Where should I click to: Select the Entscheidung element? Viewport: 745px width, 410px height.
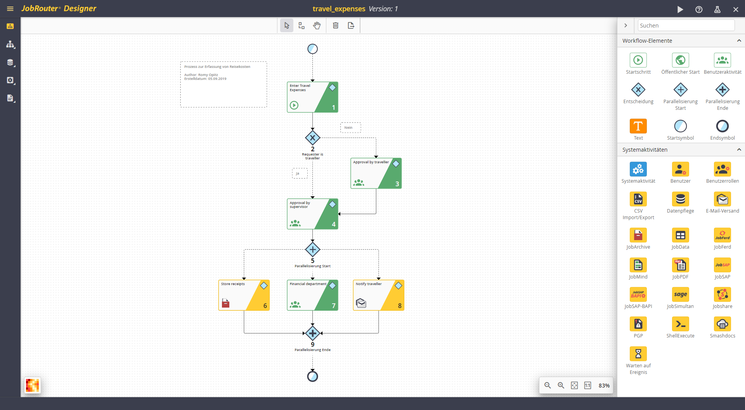(638, 93)
